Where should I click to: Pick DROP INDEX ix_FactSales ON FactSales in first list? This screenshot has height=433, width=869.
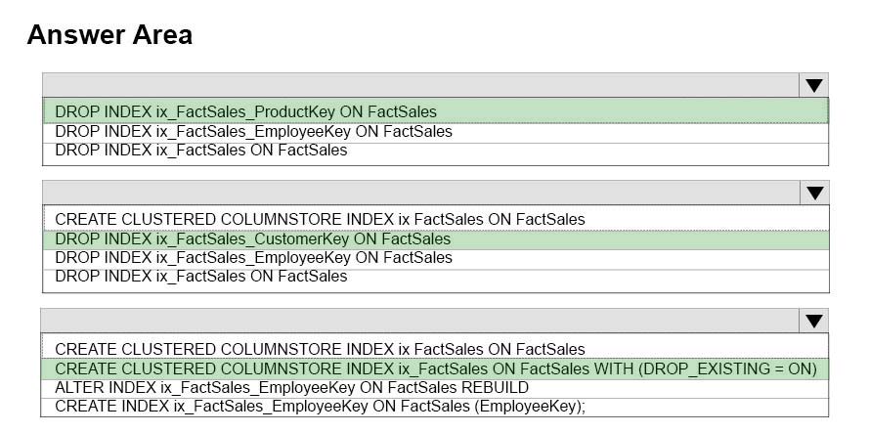pos(200,150)
